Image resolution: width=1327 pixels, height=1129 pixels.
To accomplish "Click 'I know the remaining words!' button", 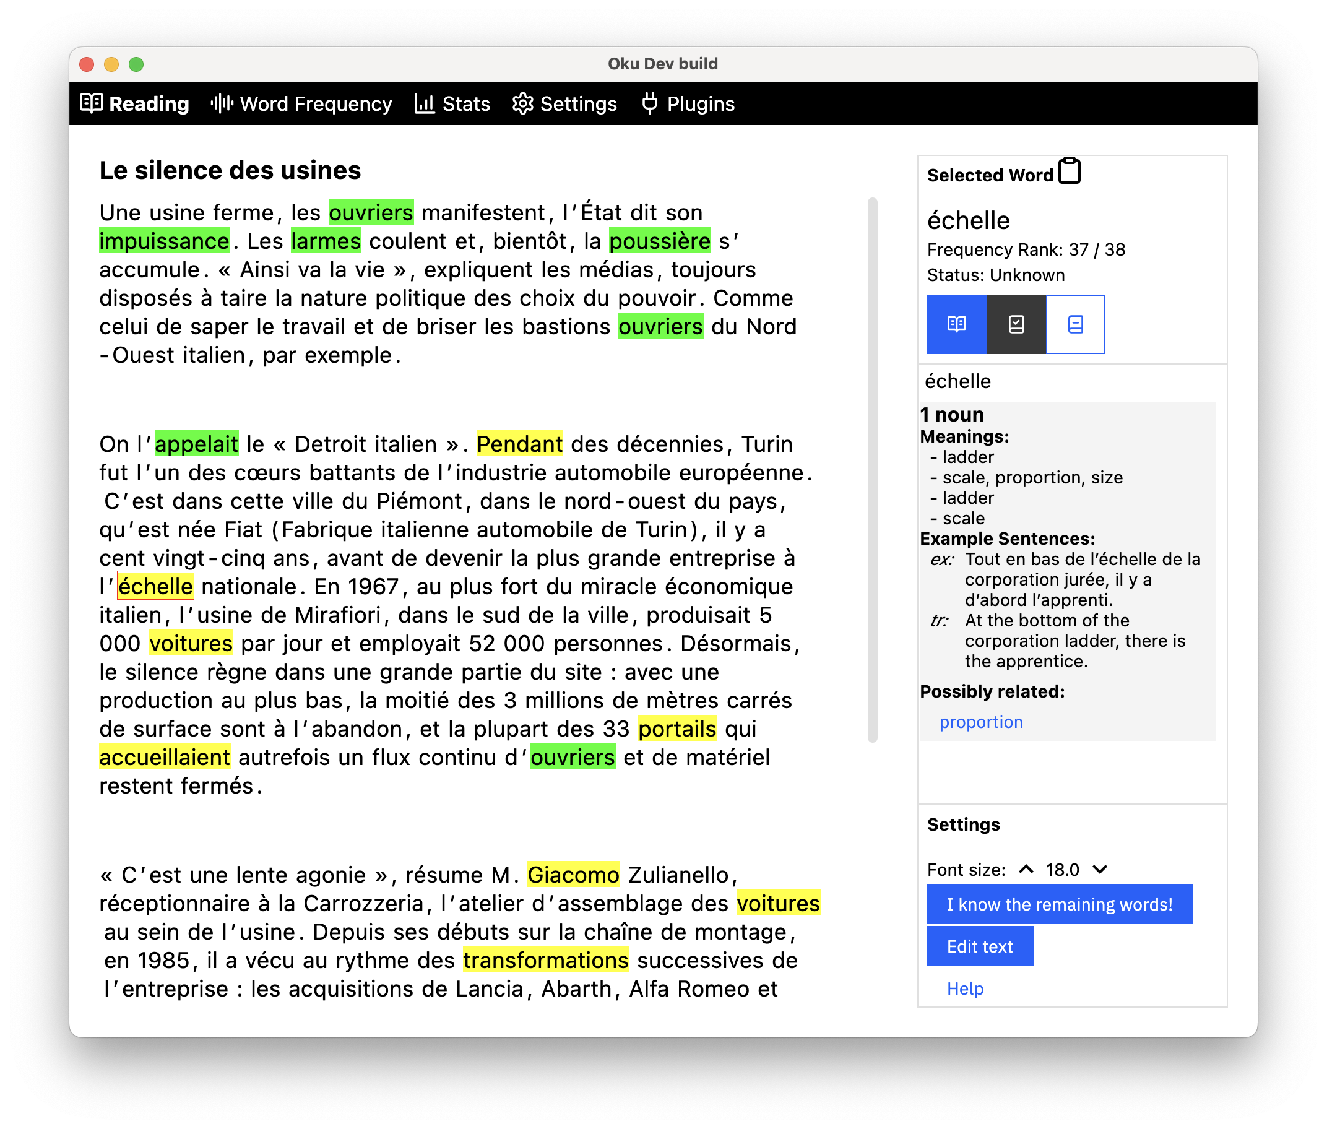I will (1060, 904).
